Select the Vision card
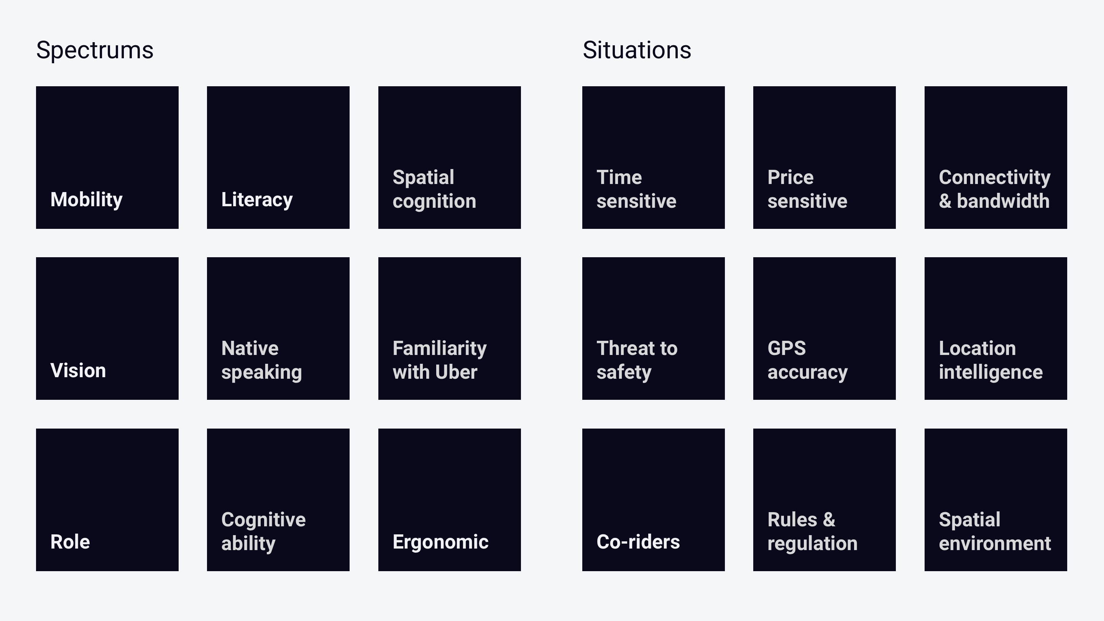1104x621 pixels. 107,328
